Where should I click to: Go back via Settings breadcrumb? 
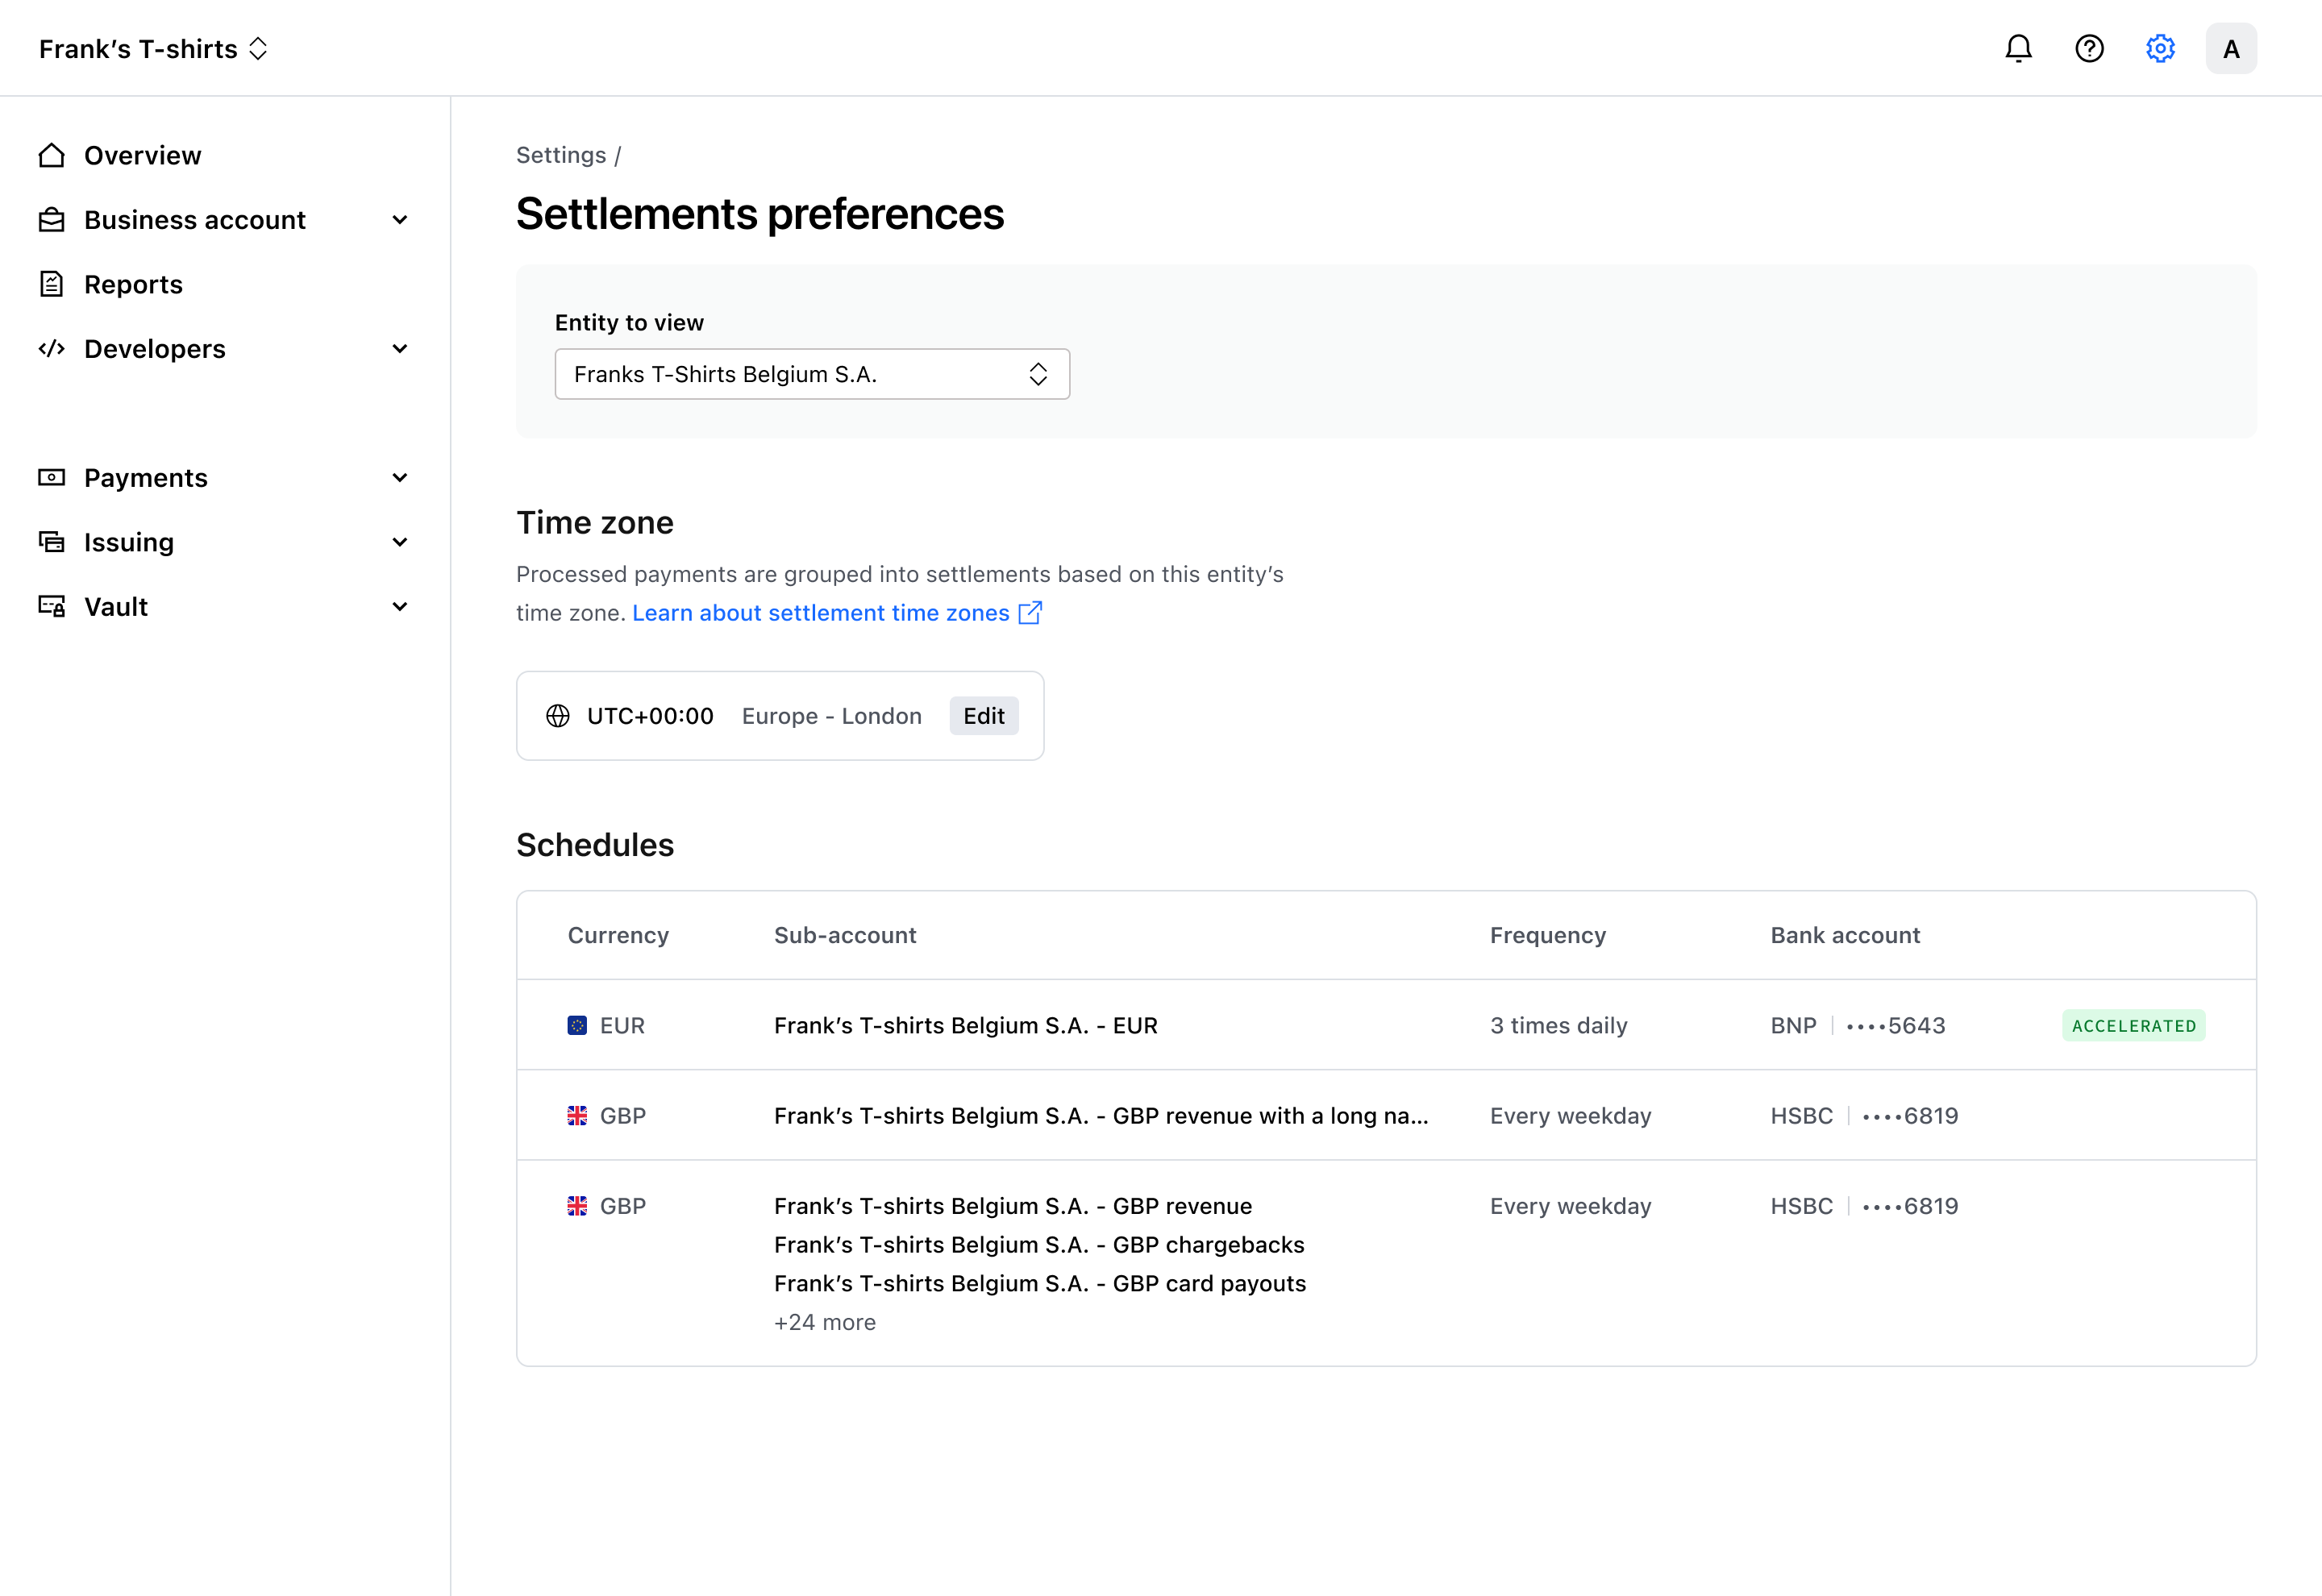coord(561,155)
